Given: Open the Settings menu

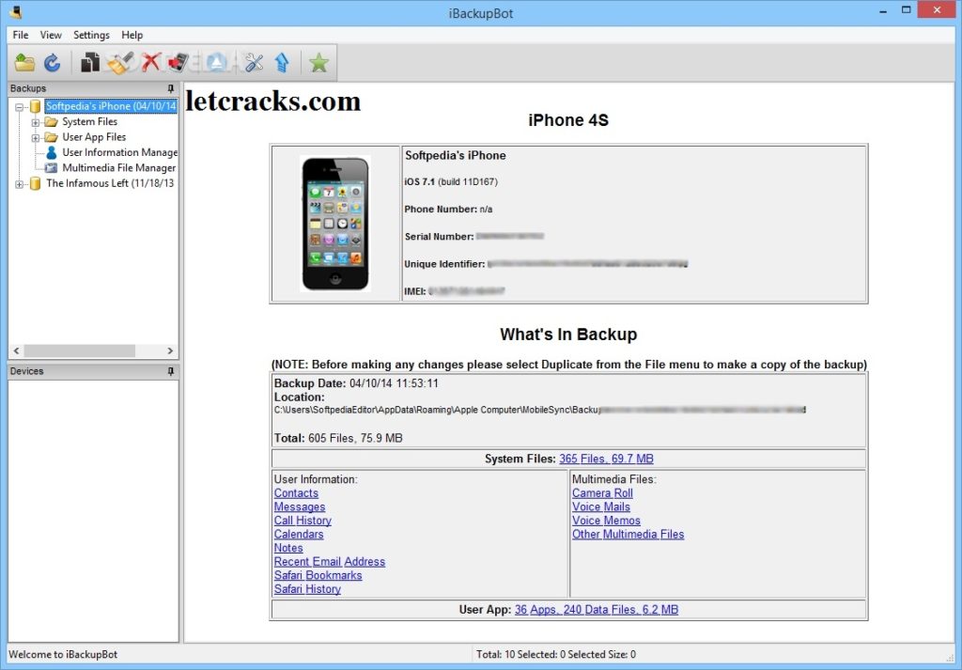Looking at the screenshot, I should [x=91, y=35].
